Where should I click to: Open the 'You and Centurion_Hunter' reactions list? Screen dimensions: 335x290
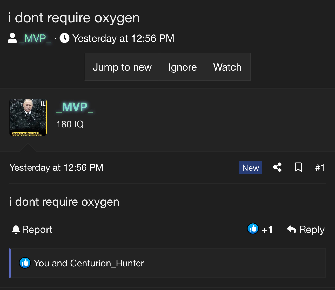[89, 263]
